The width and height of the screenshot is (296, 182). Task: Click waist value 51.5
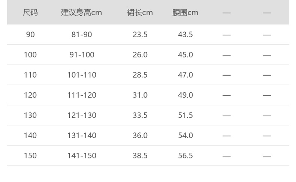(x=185, y=115)
